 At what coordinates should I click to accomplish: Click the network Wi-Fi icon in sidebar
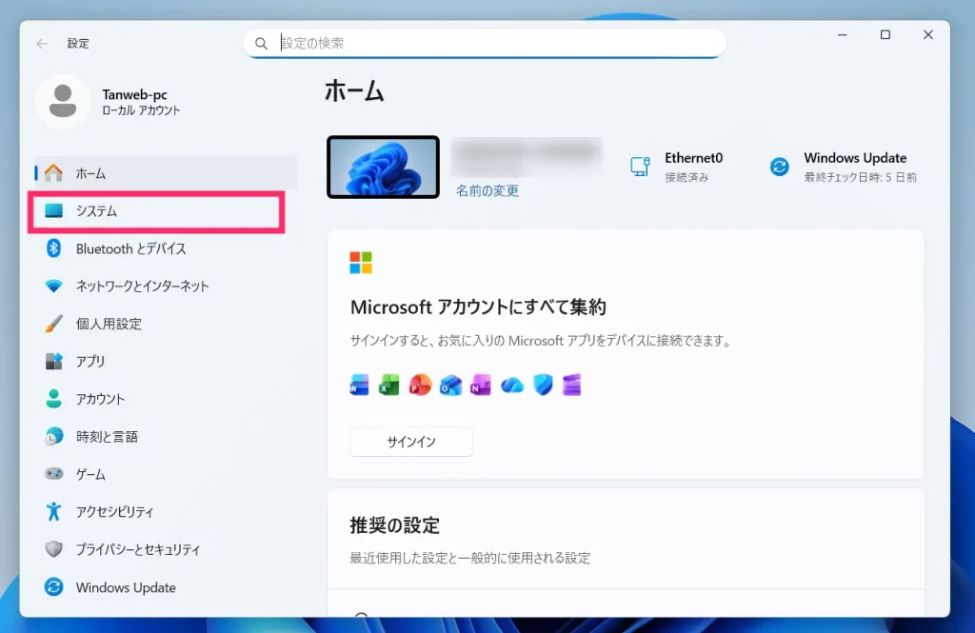pyautogui.click(x=53, y=286)
